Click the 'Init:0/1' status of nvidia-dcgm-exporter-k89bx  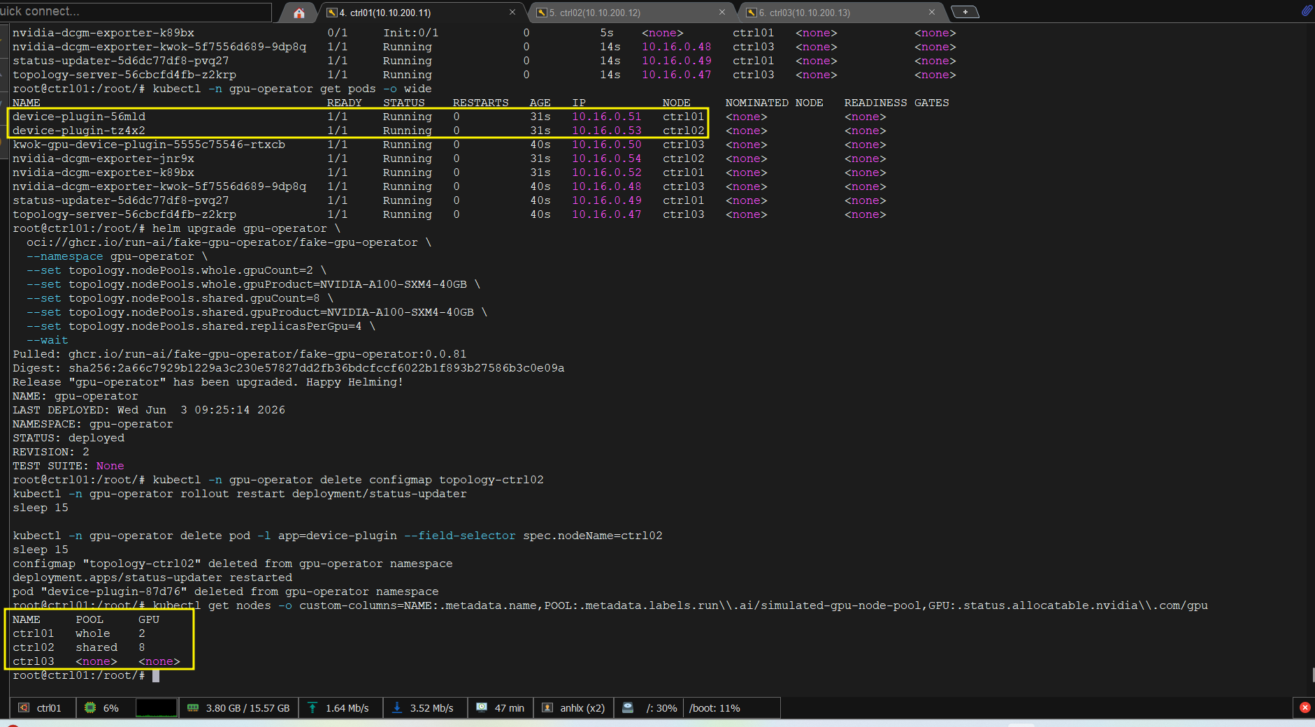411,33
